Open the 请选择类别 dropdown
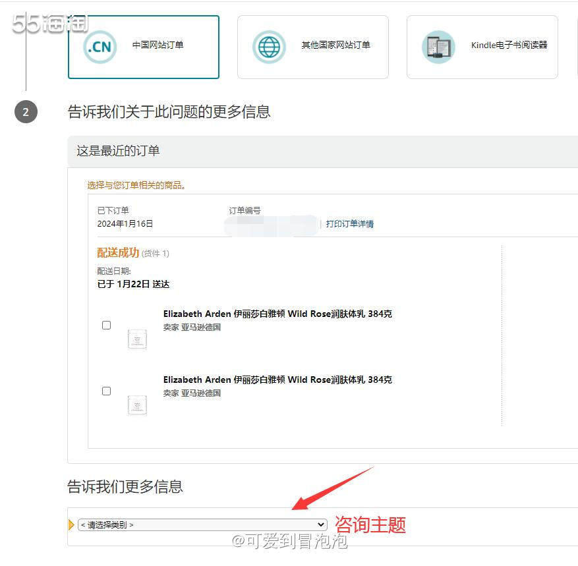 tap(202, 524)
